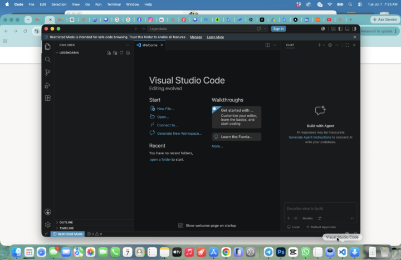Open the Local session target dropdown
This screenshot has height=260, width=401.
(x=294, y=227)
